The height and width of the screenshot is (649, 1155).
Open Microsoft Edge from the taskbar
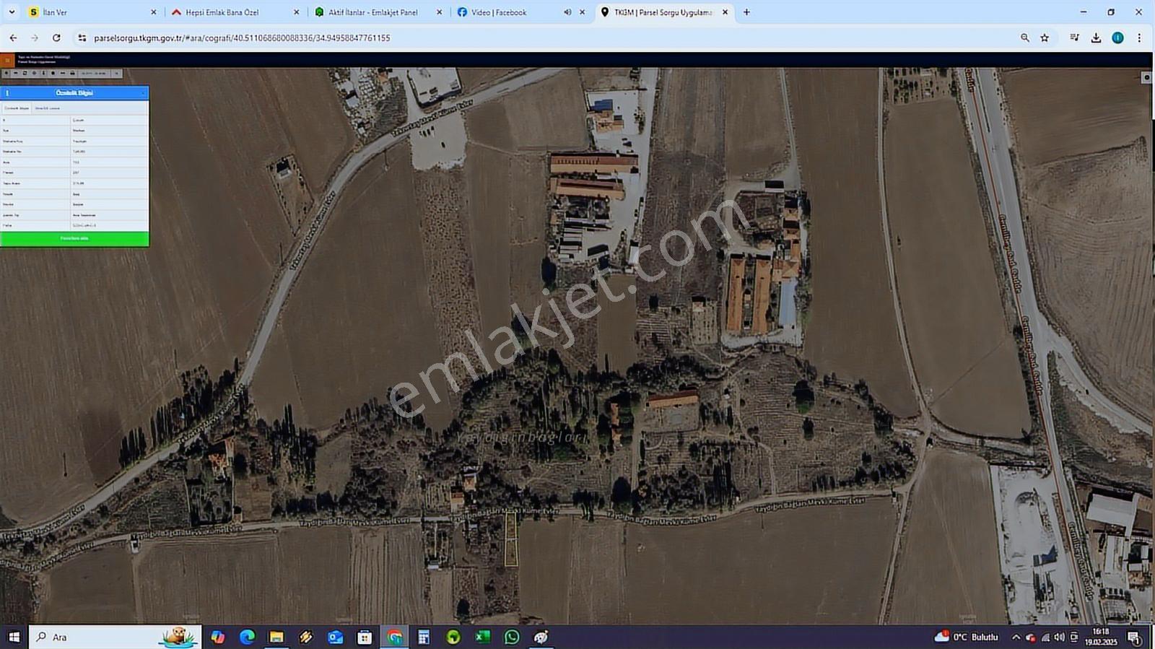(247, 637)
